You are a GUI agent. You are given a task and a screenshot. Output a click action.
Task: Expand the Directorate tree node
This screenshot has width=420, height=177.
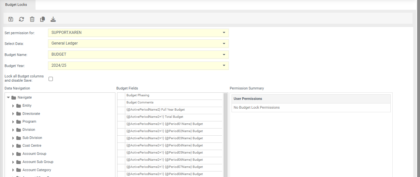pos(13,114)
